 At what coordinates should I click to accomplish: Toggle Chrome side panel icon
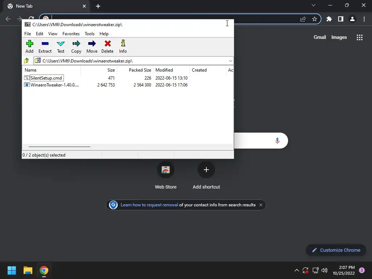coord(341,19)
